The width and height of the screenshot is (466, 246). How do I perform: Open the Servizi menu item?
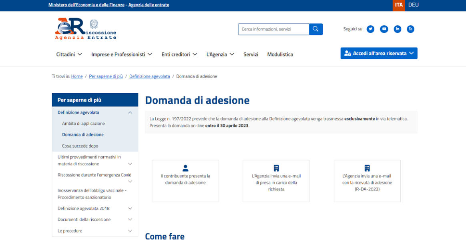click(251, 54)
